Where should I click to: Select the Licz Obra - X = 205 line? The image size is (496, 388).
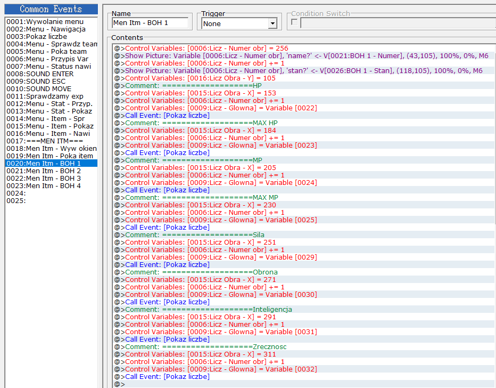point(303,168)
